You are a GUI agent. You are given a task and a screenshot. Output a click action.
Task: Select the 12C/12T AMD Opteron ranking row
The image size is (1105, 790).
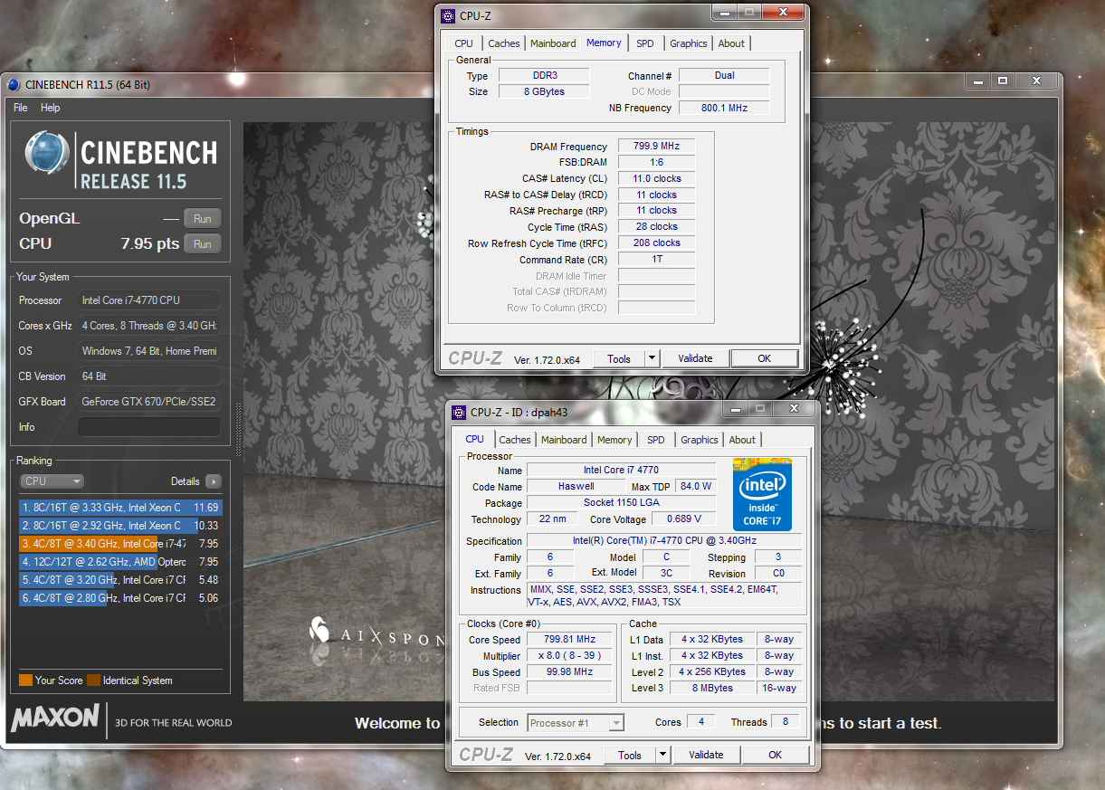(x=119, y=562)
